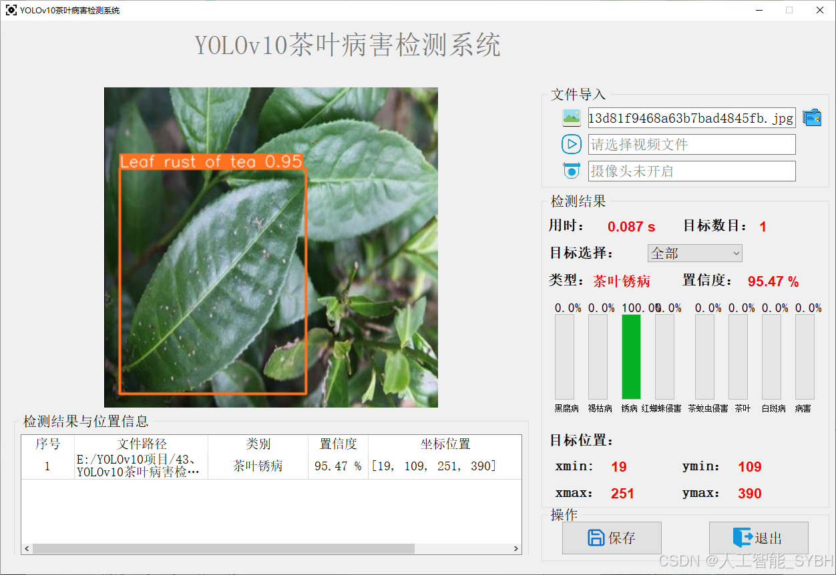836x575 pixels.
Task: Open the 目标选择 dropdown showing 全部
Action: coord(695,253)
